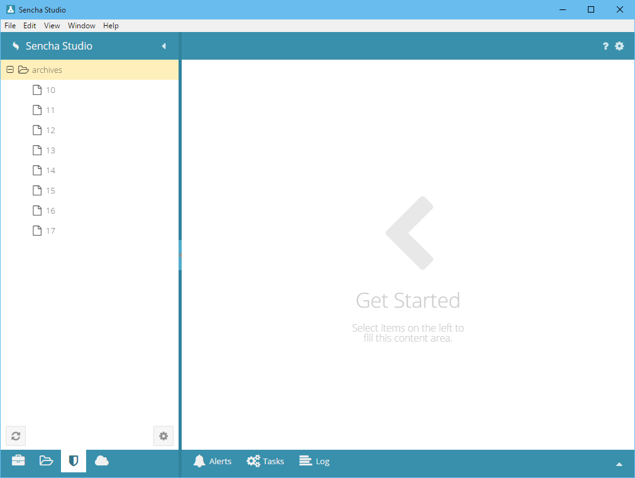This screenshot has width=635, height=478.
Task: Select file 12 in the tree
Action: (89, 130)
